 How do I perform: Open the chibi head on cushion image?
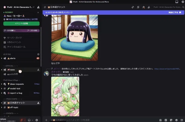(75, 38)
